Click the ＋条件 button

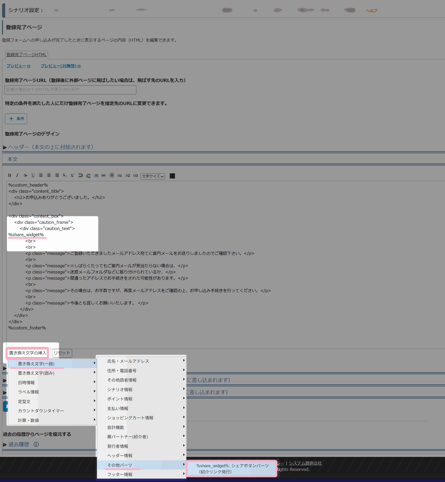pos(16,119)
